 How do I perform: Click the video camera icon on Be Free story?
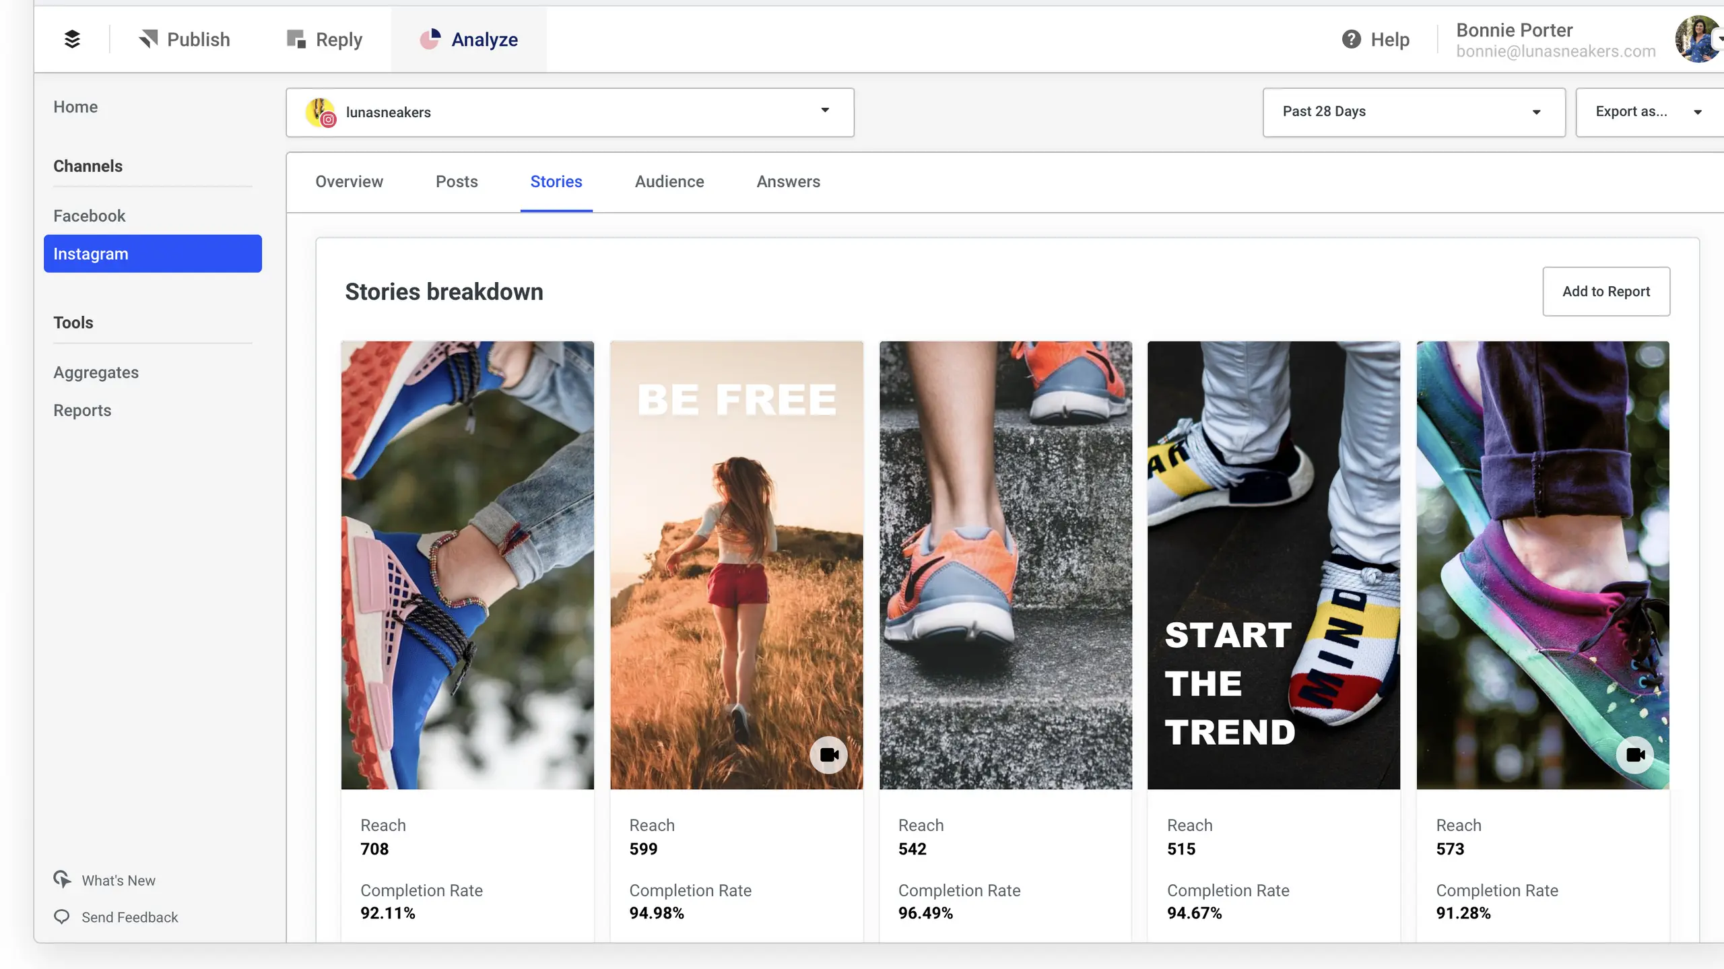828,754
